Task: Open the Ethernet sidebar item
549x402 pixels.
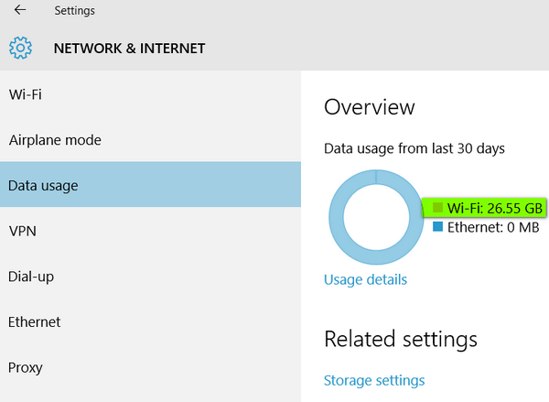Action: (x=151, y=321)
